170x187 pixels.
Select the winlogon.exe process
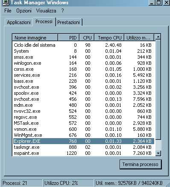pos(83,63)
